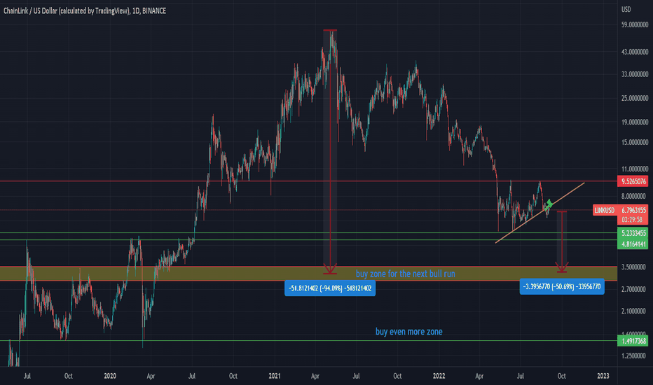
Task: Click the 03:29:58 countdown timer
Action: click(633, 220)
